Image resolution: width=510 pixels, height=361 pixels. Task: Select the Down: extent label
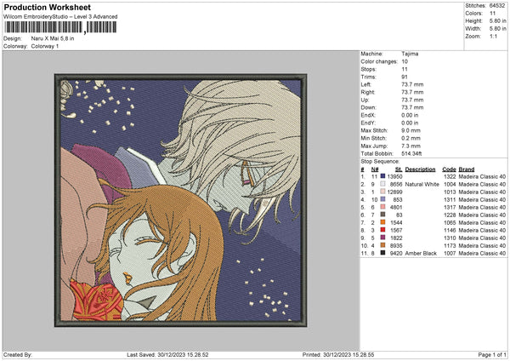pos(369,107)
